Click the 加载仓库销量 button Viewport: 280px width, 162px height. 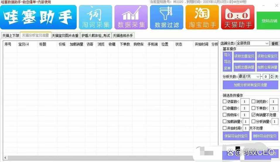tap(267, 67)
